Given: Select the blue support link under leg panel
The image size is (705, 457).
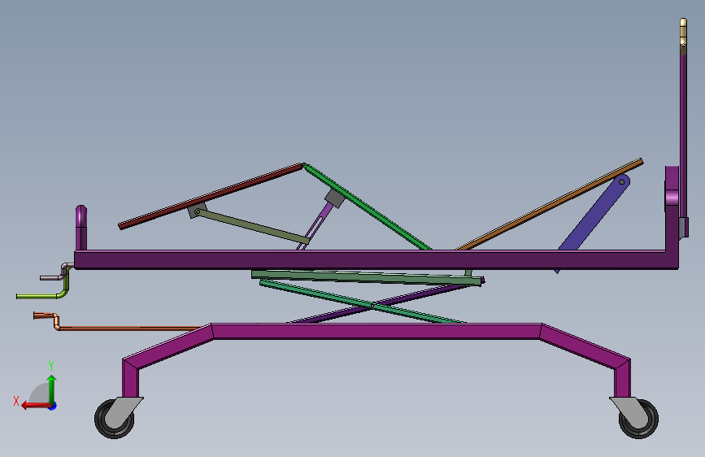Looking at the screenshot, I should point(594,215).
